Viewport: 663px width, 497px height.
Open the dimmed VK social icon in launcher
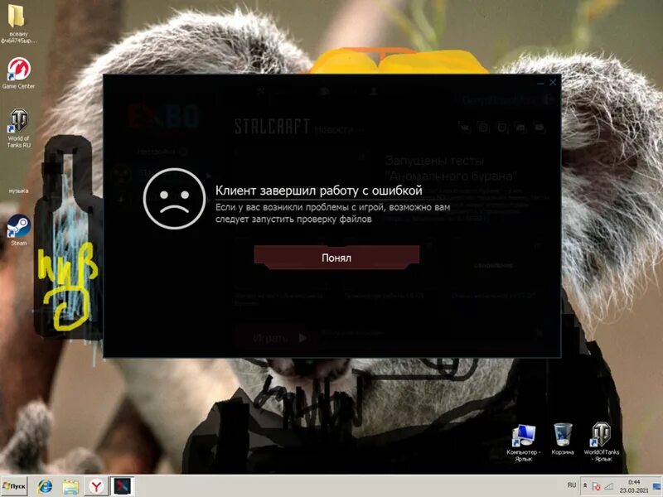[x=465, y=127]
